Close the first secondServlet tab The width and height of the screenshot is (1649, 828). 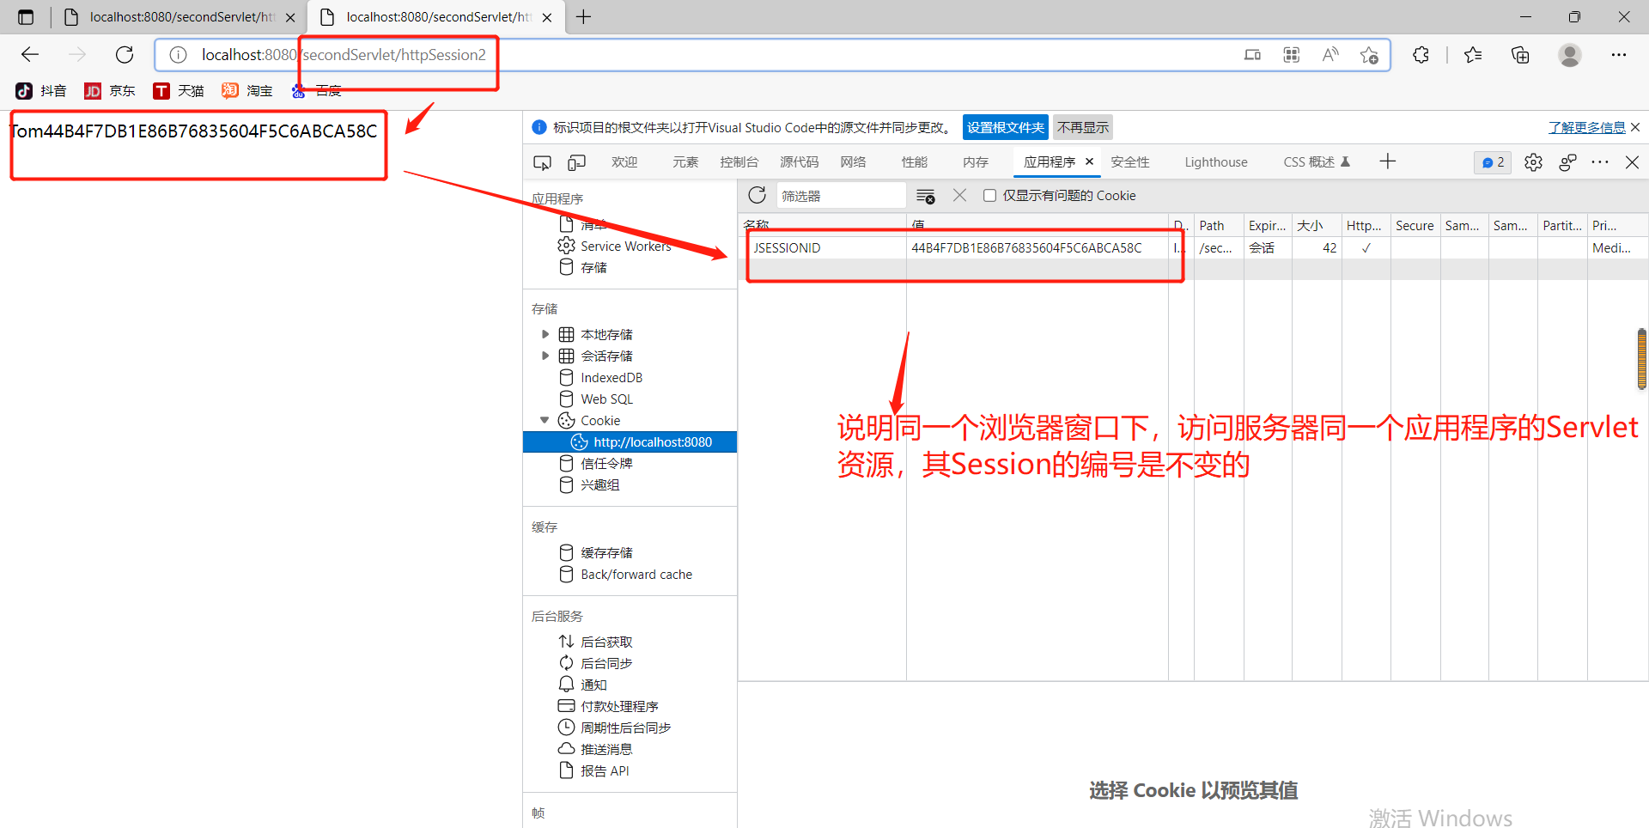click(290, 17)
